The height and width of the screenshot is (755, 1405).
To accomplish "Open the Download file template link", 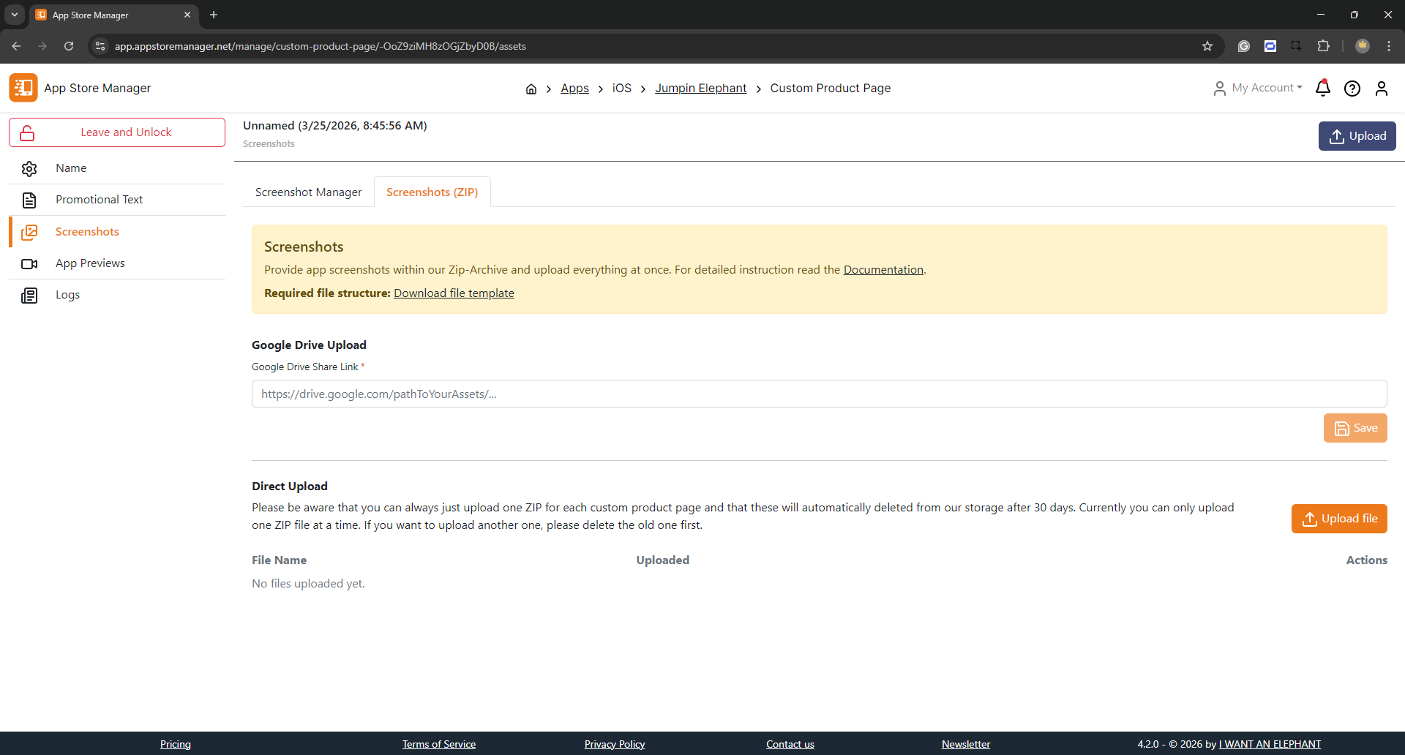I will pos(454,293).
